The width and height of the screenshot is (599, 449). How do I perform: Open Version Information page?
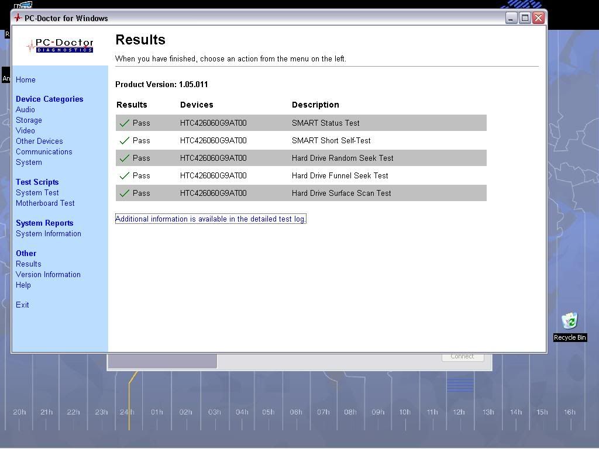pyautogui.click(x=48, y=275)
